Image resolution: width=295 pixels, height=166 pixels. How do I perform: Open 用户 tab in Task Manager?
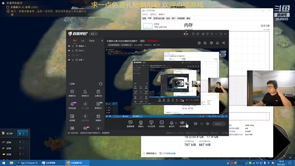tap(173, 18)
